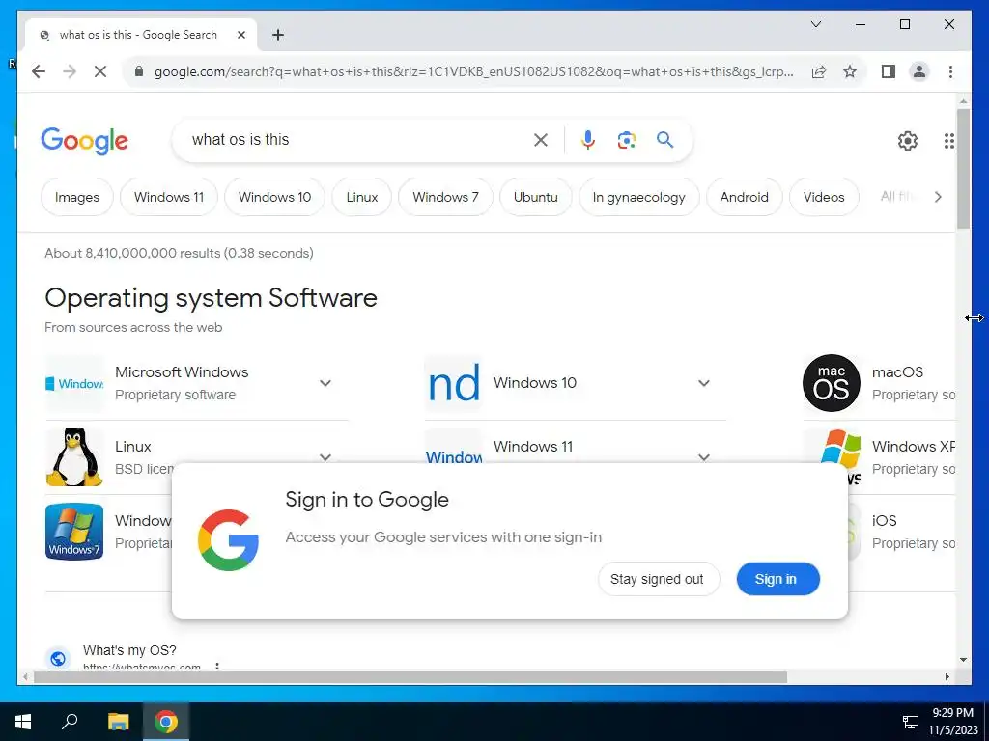
Task: Click the scroll down arrow
Action: (963, 660)
